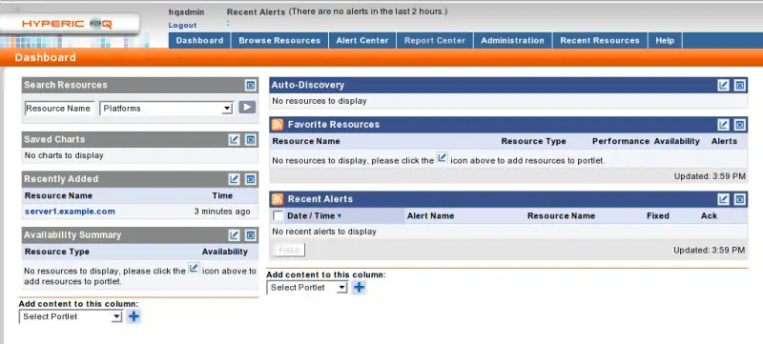
Task: Remove the Search Resources portlet
Action: click(250, 86)
